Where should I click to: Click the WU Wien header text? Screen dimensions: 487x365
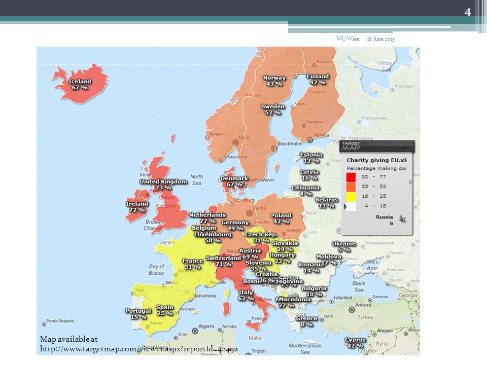(x=348, y=39)
